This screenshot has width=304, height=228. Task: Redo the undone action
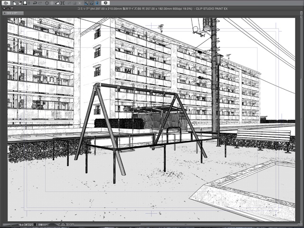click(x=40, y=3)
